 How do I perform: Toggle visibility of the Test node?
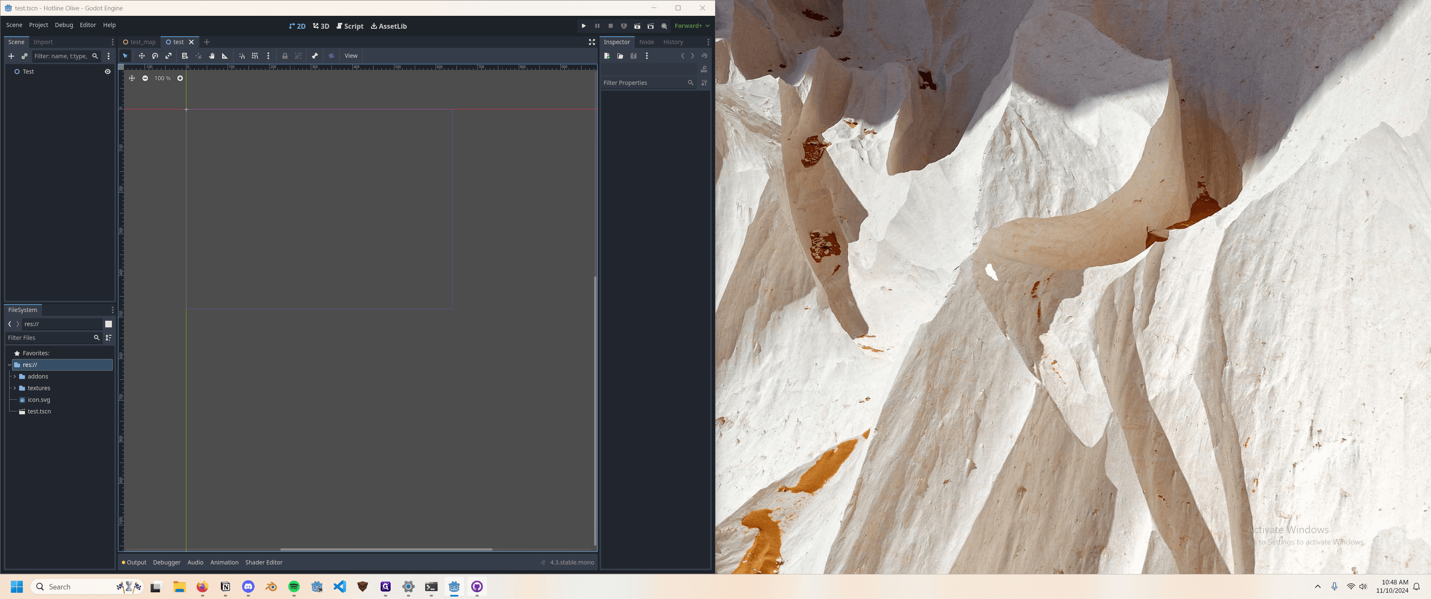click(x=108, y=72)
